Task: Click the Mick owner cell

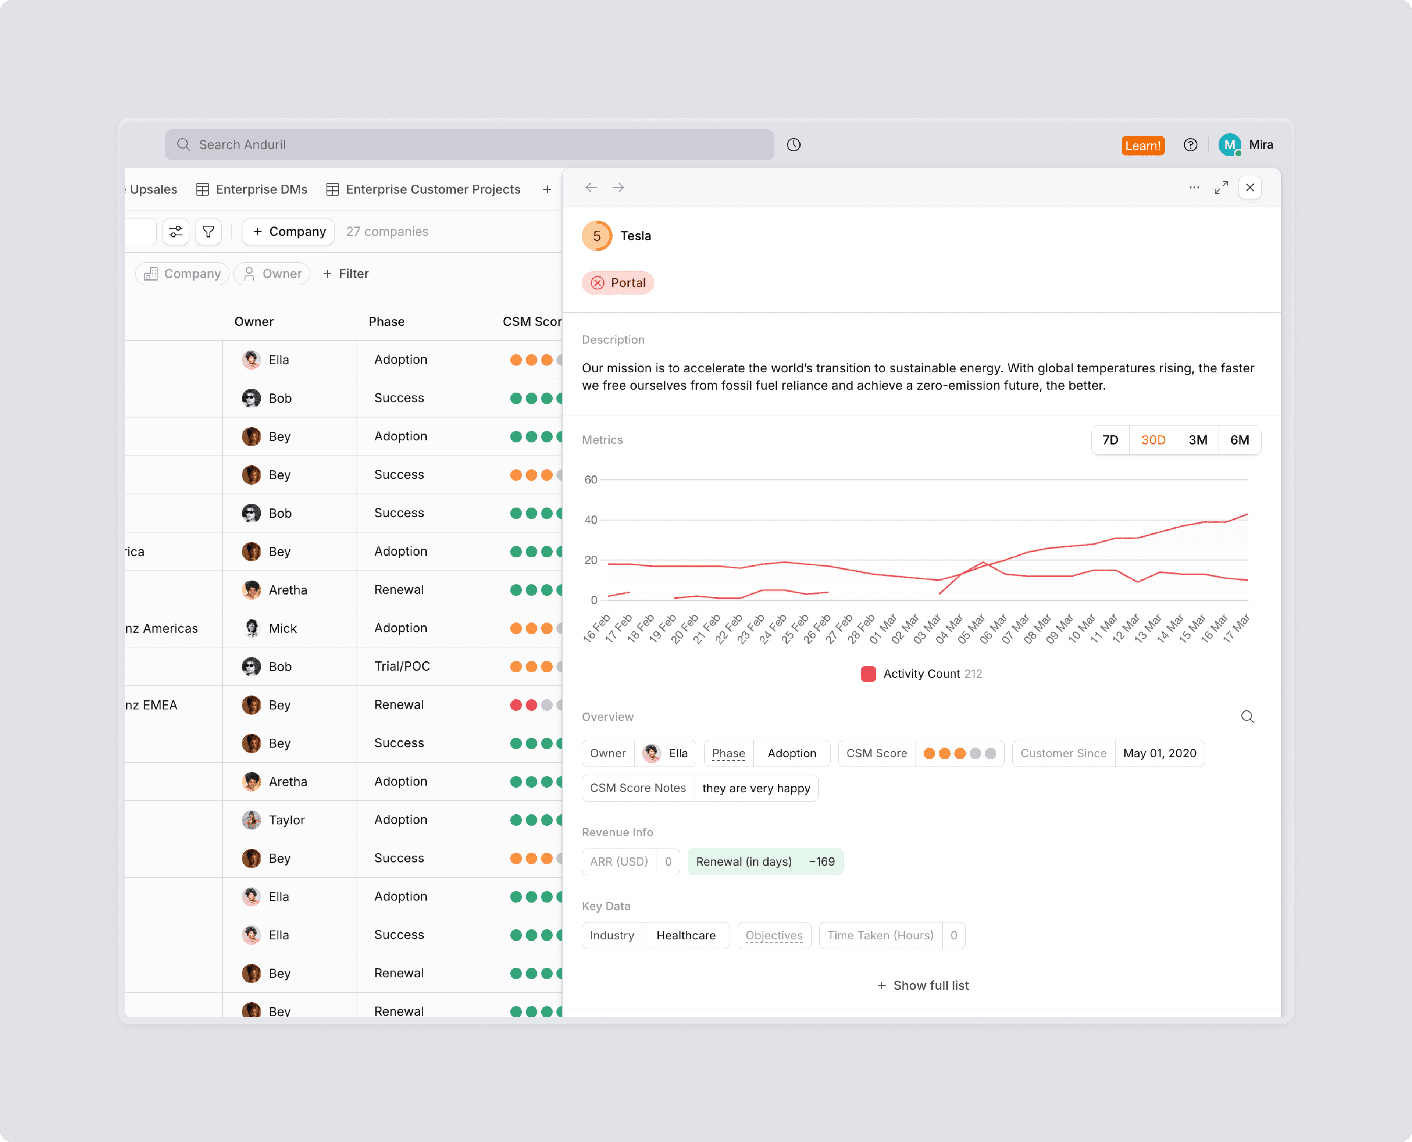Action: point(289,628)
